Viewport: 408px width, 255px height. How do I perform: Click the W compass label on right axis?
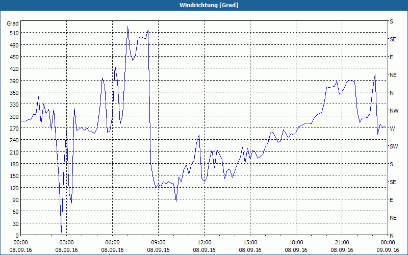point(392,129)
